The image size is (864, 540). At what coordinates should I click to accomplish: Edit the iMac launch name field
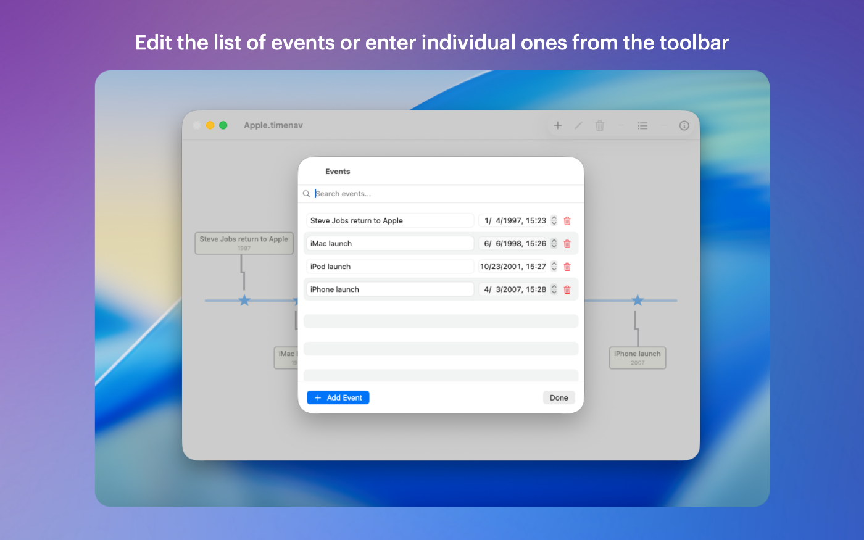coord(390,244)
